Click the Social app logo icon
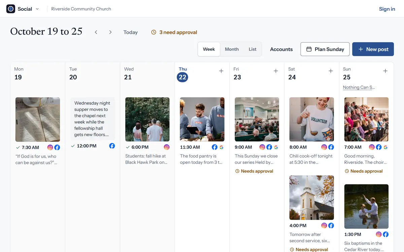Viewport: 404px width, 252px height. click(x=11, y=9)
